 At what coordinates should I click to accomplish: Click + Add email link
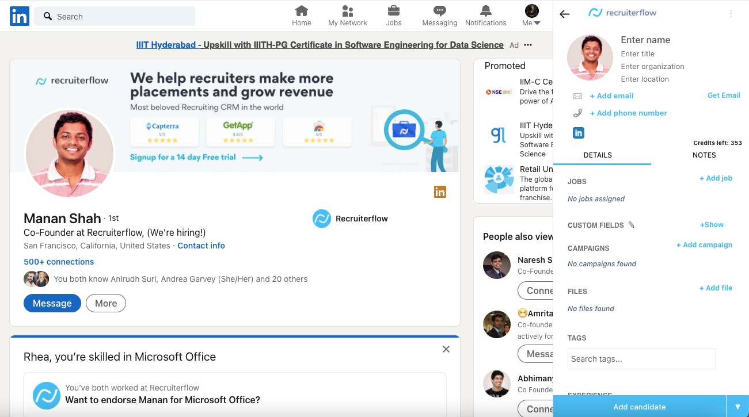coord(611,95)
